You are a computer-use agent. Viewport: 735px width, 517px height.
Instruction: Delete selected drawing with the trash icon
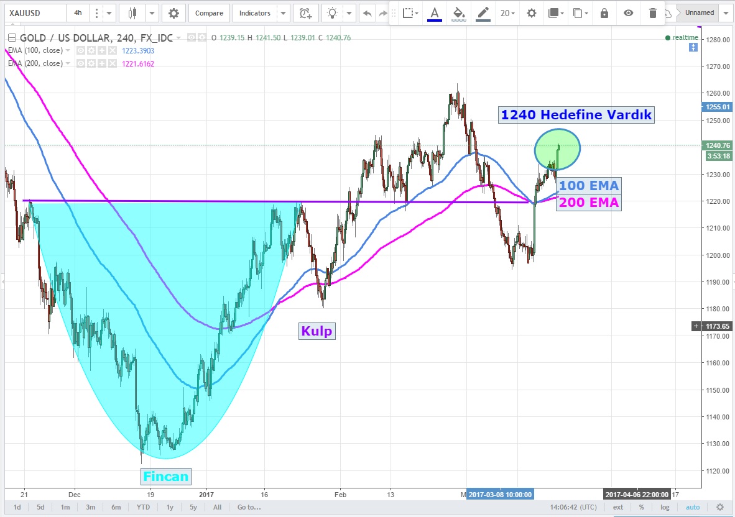[652, 13]
